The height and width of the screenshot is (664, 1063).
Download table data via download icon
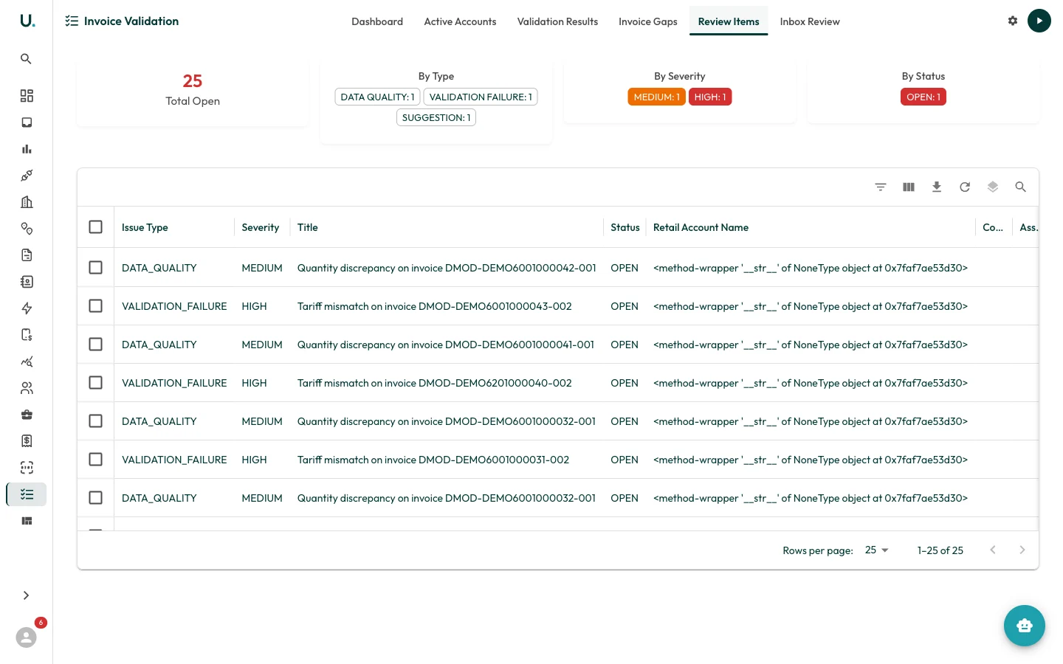coord(937,187)
